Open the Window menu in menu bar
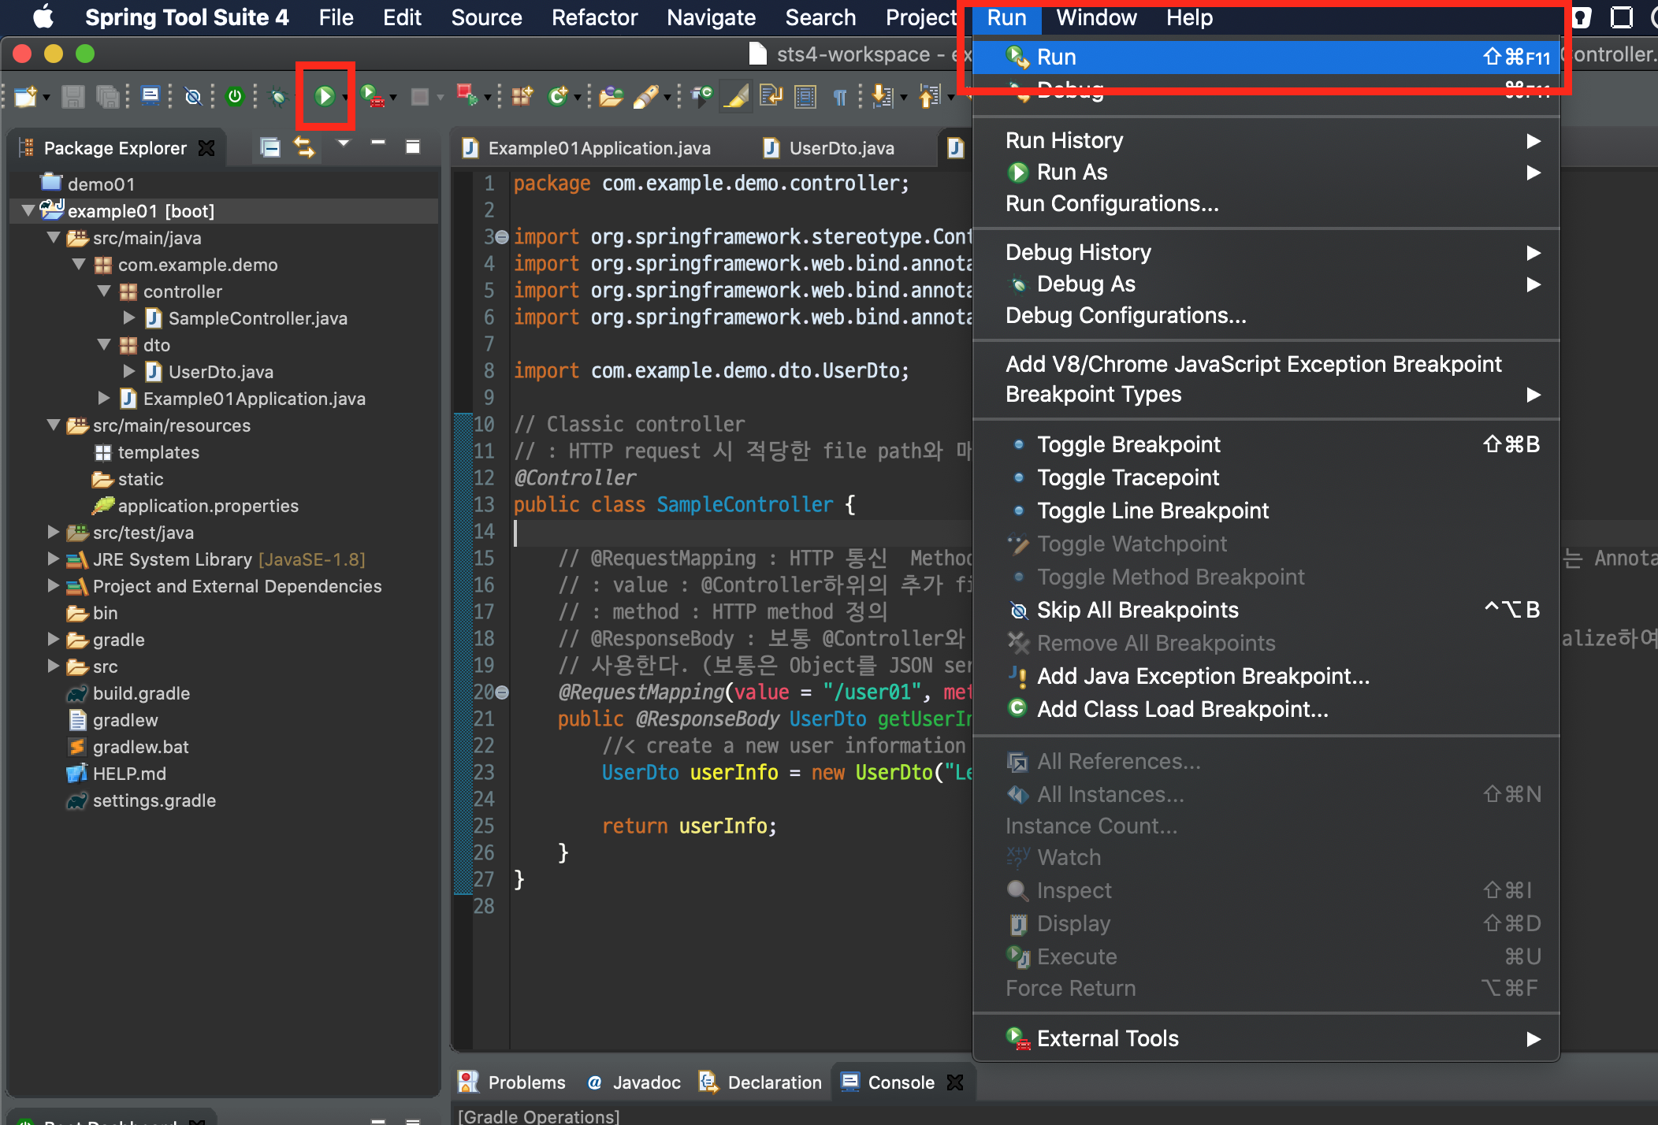 (x=1095, y=17)
